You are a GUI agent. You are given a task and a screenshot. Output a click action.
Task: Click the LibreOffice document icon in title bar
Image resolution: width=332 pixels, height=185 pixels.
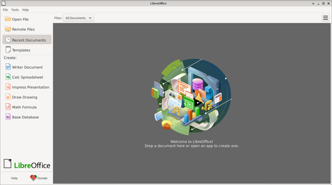(4, 3)
